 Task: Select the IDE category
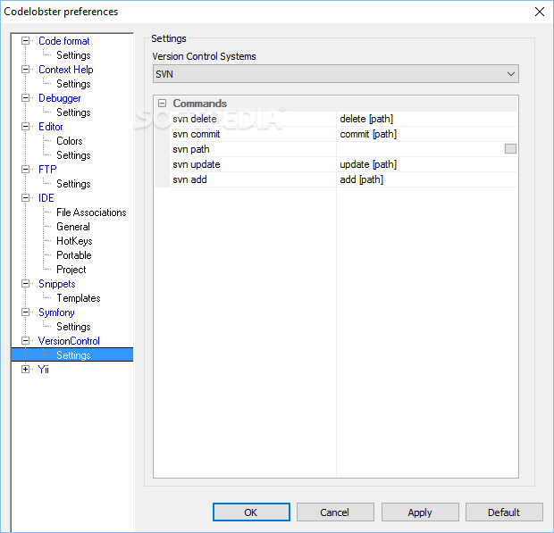click(x=46, y=198)
